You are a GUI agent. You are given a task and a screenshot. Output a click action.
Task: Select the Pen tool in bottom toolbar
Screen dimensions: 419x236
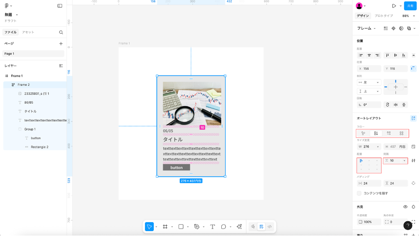tap(197, 227)
